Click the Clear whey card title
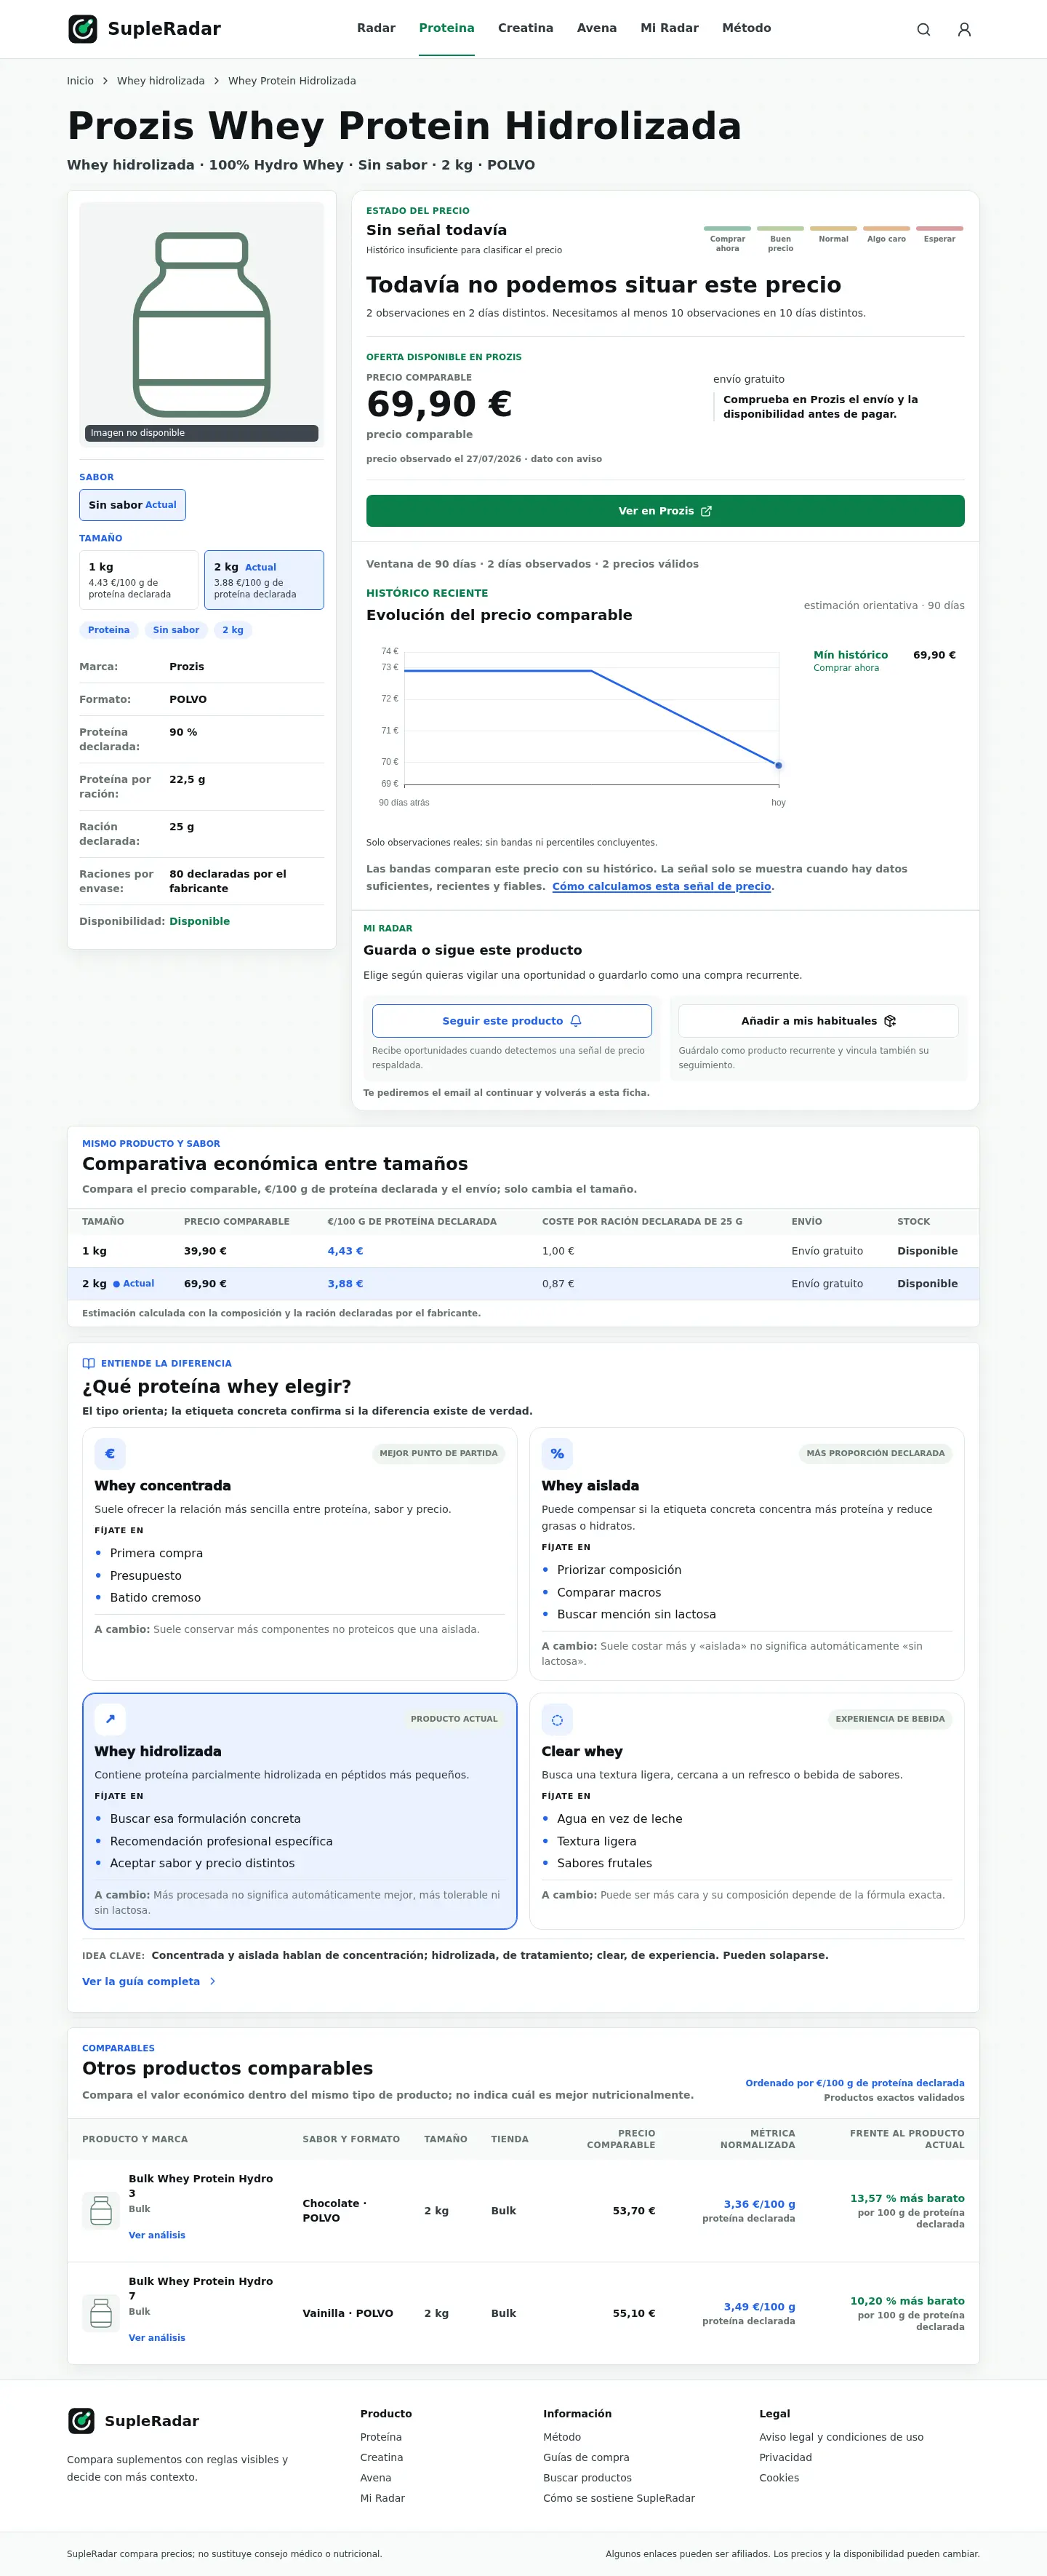 click(x=582, y=1751)
